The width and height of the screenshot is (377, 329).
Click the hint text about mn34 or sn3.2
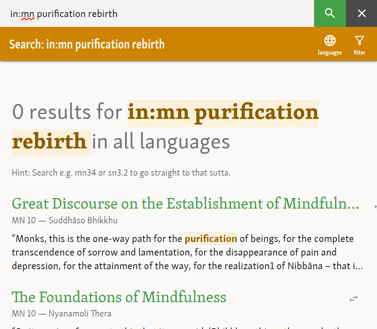click(x=121, y=173)
